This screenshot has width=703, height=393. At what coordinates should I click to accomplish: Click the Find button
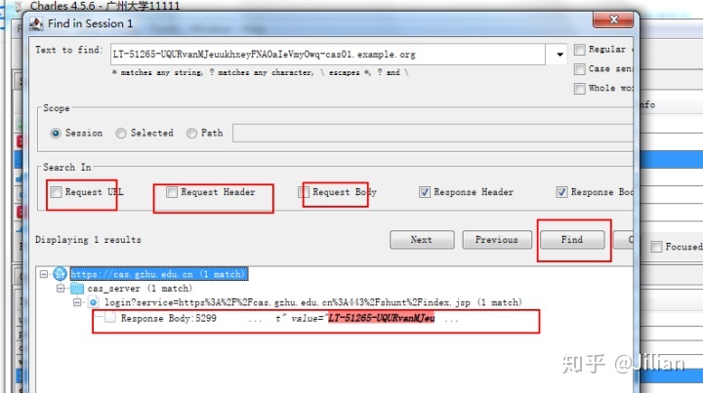coord(572,240)
